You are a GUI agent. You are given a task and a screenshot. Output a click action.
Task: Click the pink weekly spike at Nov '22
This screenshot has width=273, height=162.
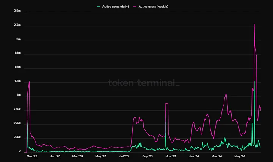pyautogui.click(x=29, y=82)
